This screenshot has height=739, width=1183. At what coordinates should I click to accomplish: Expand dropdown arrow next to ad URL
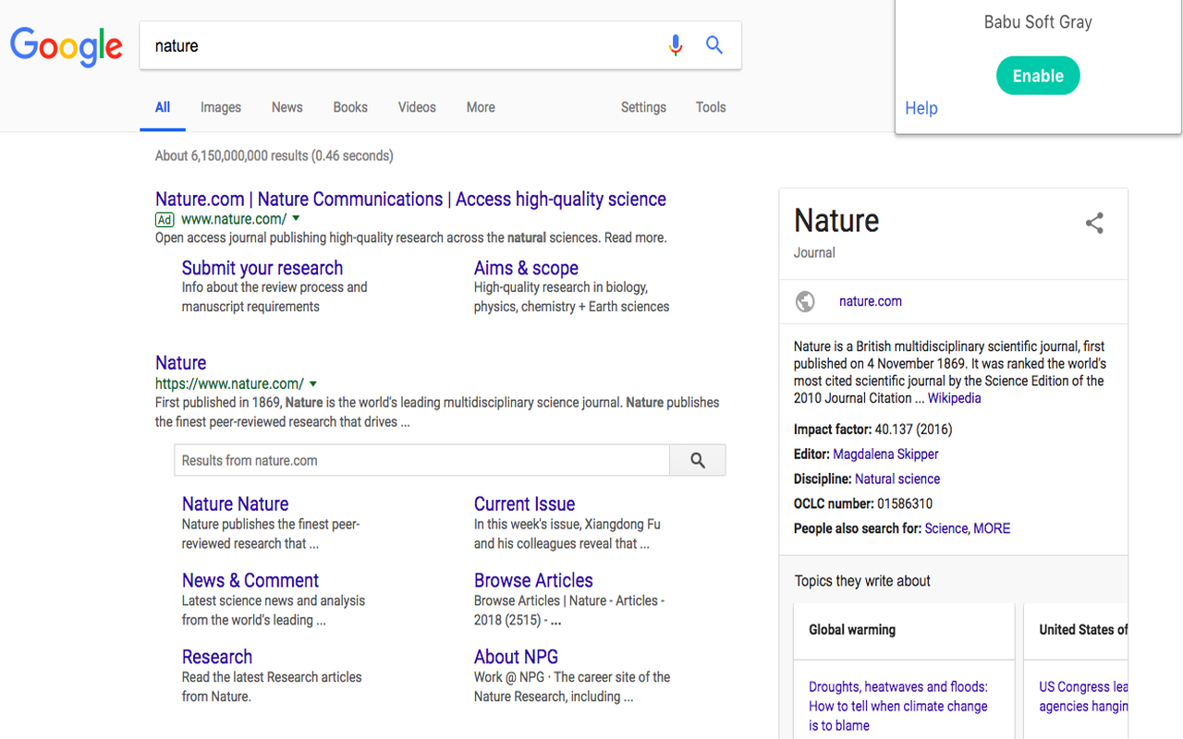click(296, 219)
